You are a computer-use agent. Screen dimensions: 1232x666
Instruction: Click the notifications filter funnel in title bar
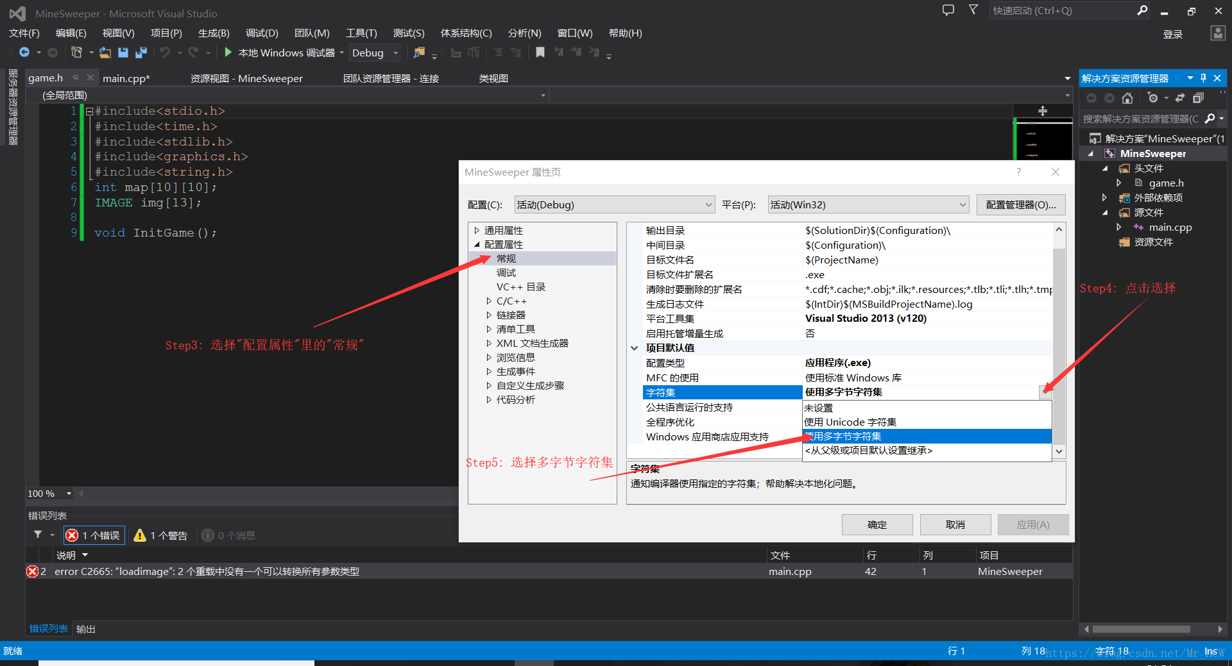click(973, 10)
